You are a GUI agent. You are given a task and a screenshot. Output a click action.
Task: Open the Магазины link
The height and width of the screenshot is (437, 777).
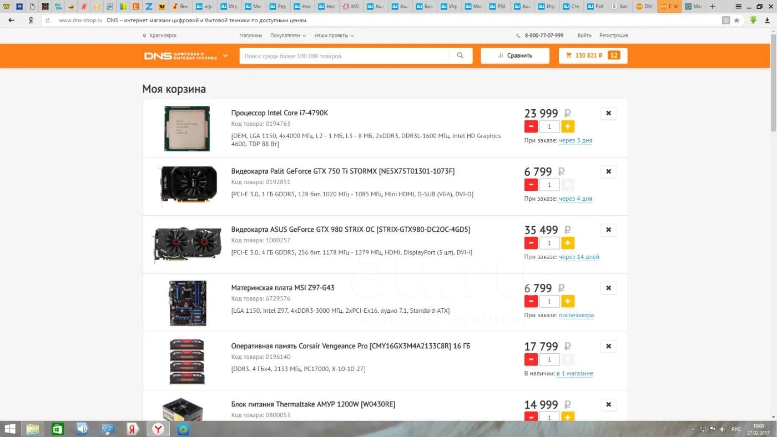(x=251, y=35)
